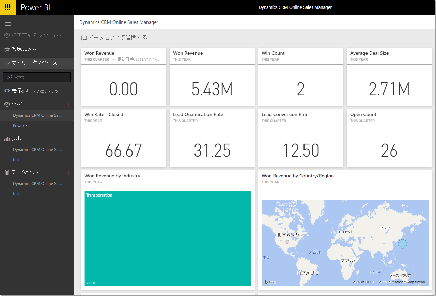Select Dynamics CRM Online Sal... dashboard
The width and height of the screenshot is (436, 296).
point(37,115)
